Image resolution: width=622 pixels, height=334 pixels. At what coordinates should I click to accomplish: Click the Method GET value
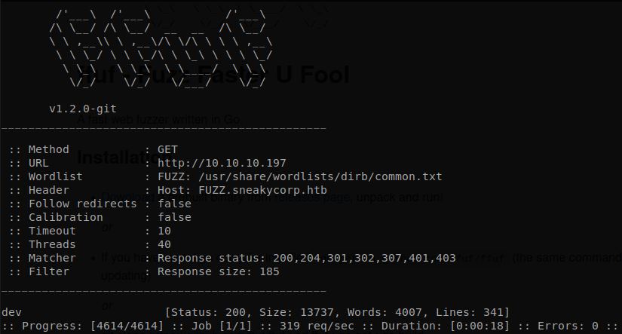tap(167, 149)
